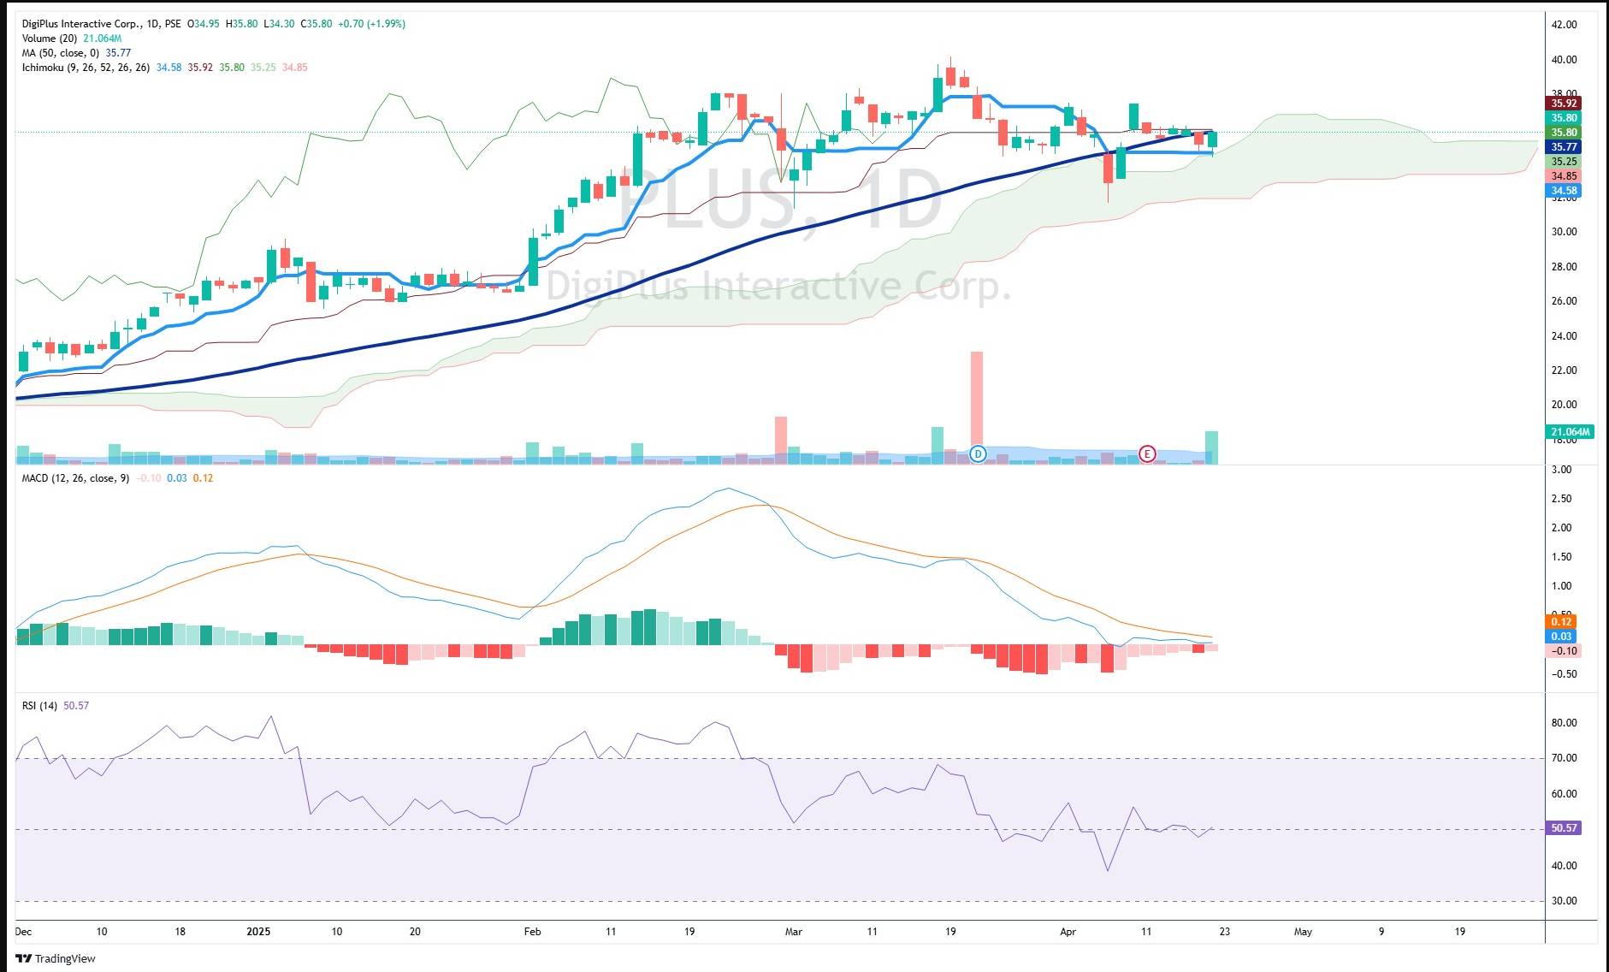Click the Dec label on time axis
This screenshot has width=1609, height=972.
coord(23,932)
